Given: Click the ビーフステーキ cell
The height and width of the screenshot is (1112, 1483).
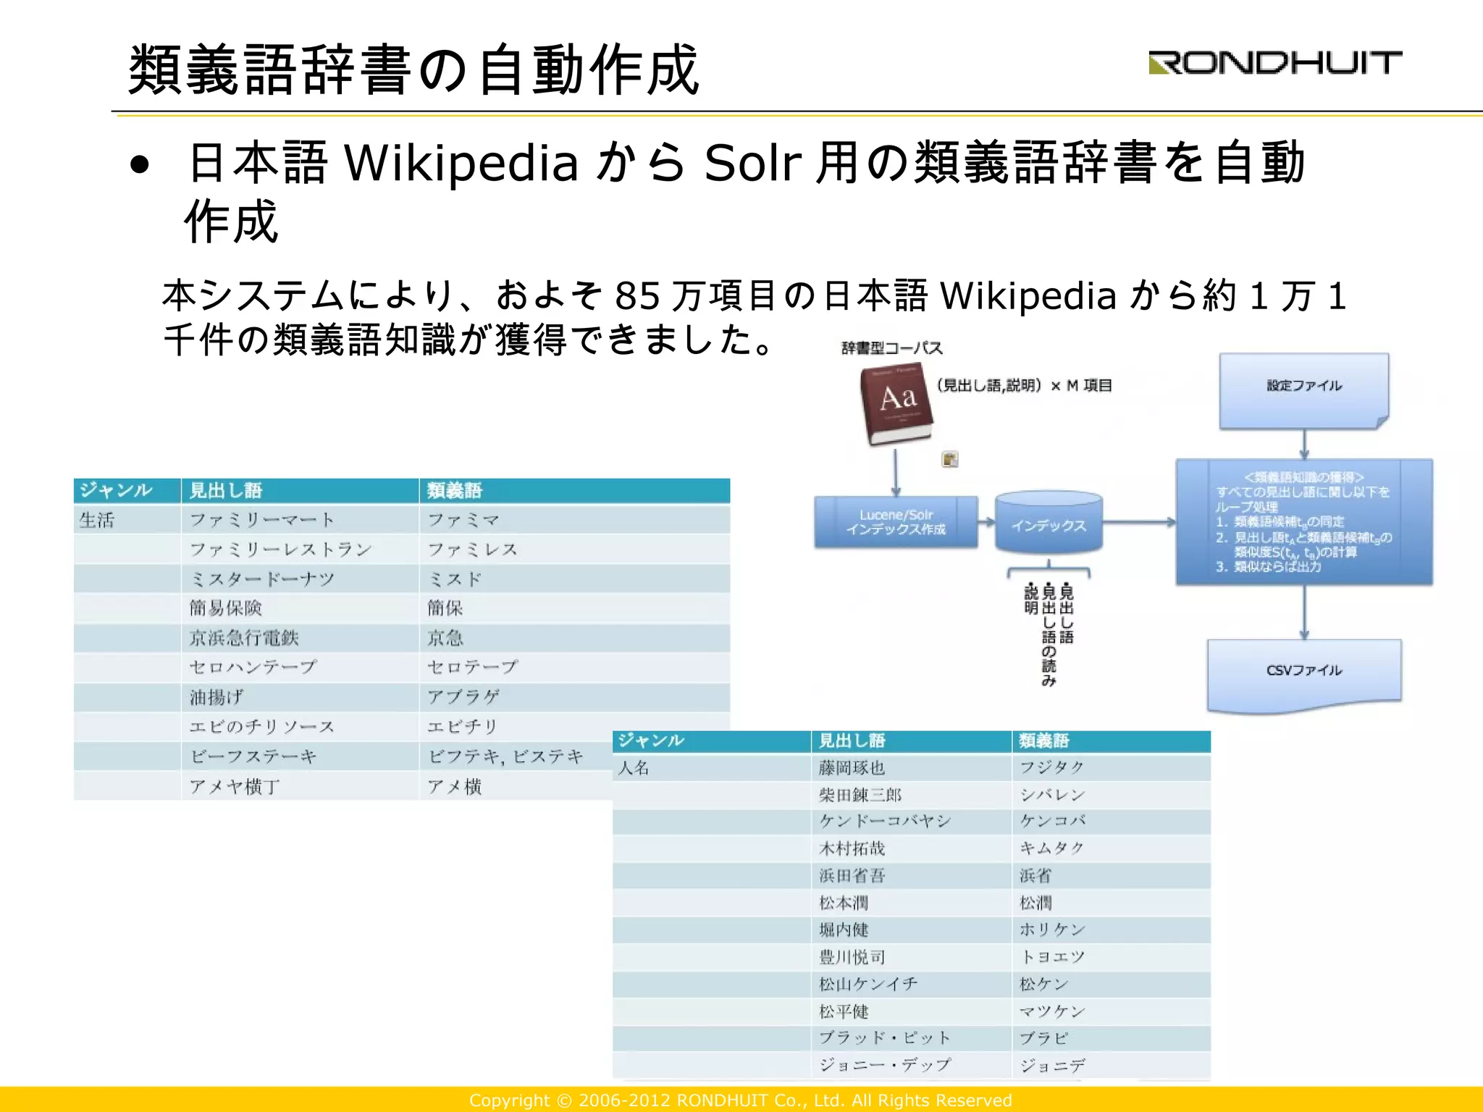Looking at the screenshot, I should tap(300, 757).
